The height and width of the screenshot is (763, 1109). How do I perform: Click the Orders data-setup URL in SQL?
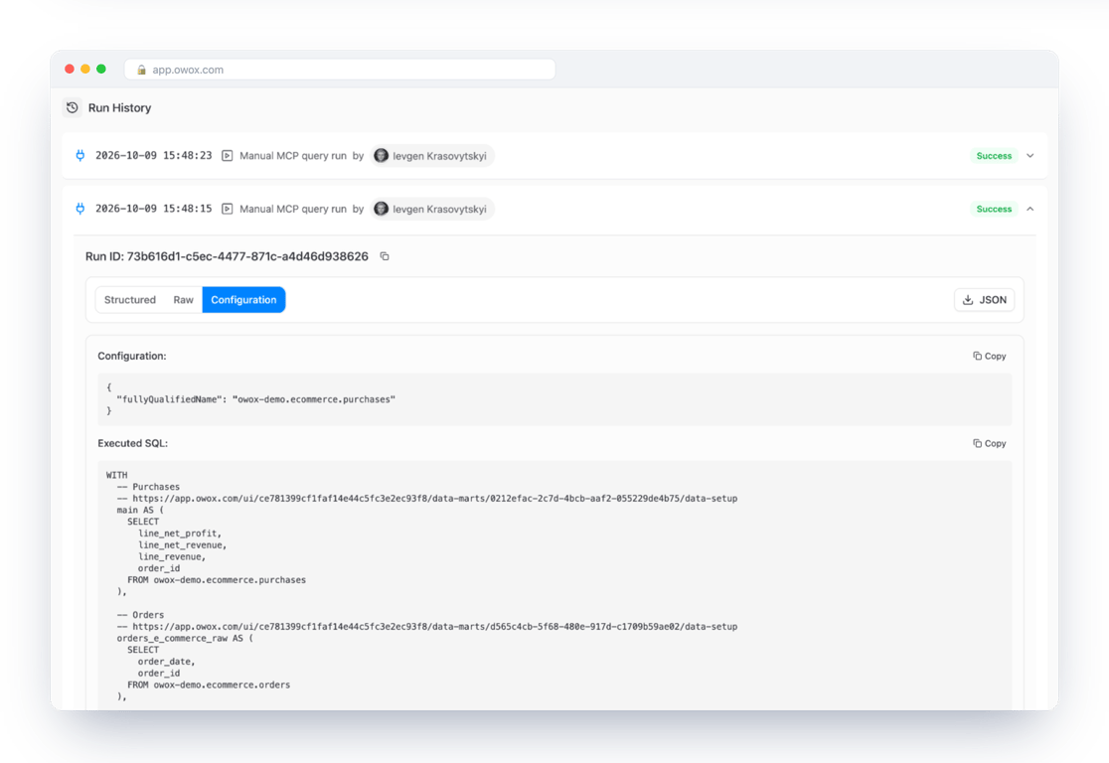435,627
